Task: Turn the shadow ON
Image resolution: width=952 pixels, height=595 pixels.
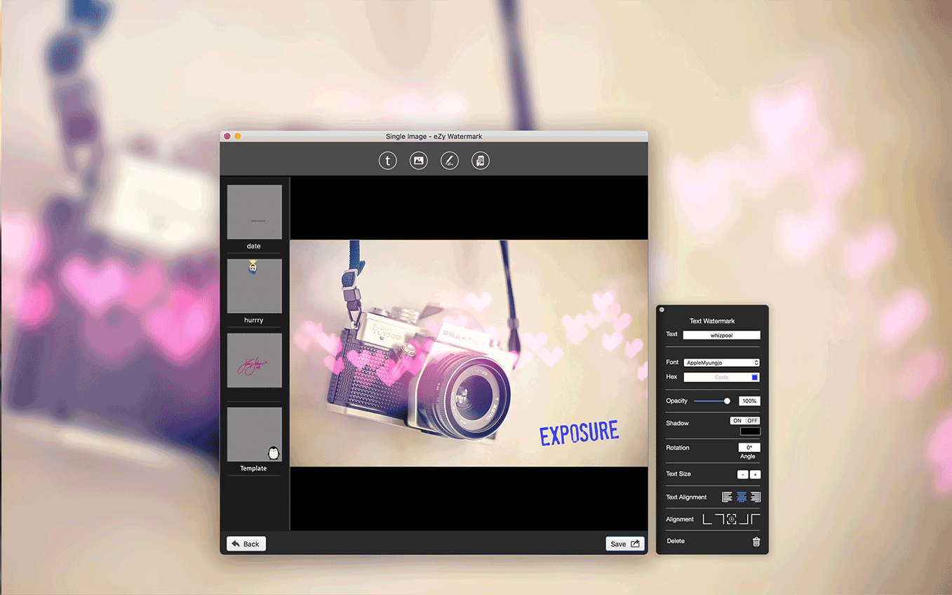Action: coord(737,421)
